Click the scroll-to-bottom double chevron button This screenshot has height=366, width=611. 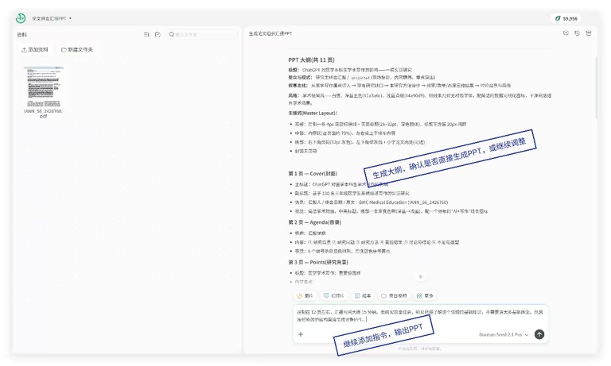pyautogui.click(x=420, y=276)
